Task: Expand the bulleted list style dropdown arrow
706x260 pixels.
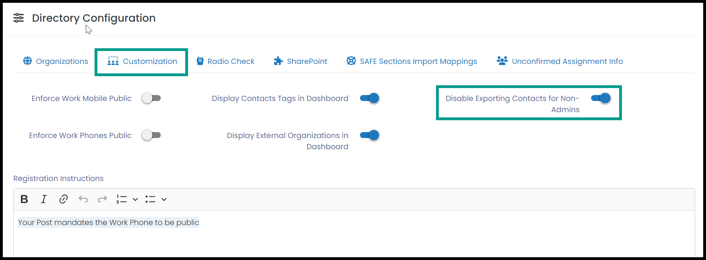Action: click(164, 200)
